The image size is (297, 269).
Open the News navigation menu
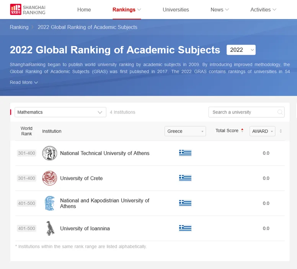(220, 10)
